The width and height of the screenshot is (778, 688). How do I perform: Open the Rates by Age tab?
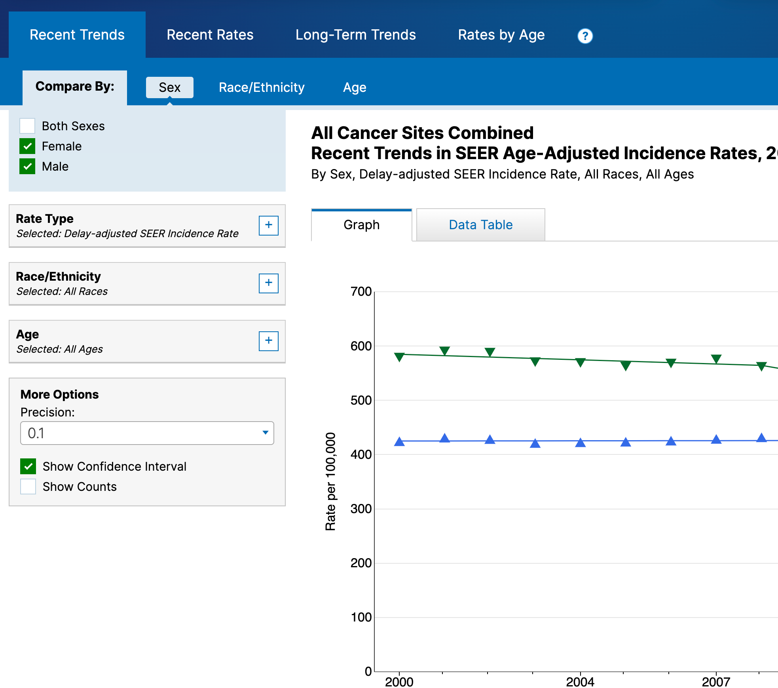click(x=501, y=35)
